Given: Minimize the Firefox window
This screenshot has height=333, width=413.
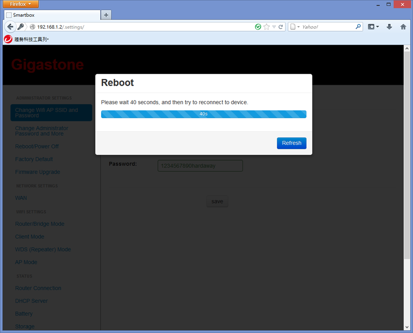Looking at the screenshot, I should [378, 4].
